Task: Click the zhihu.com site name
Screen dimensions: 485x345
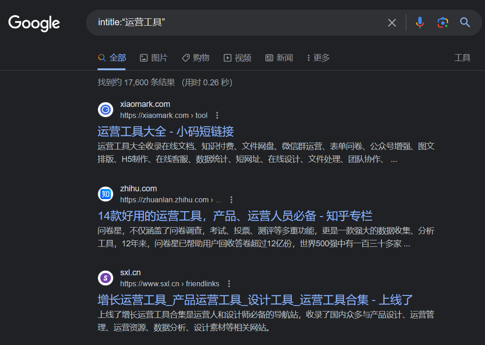Action: (138, 189)
